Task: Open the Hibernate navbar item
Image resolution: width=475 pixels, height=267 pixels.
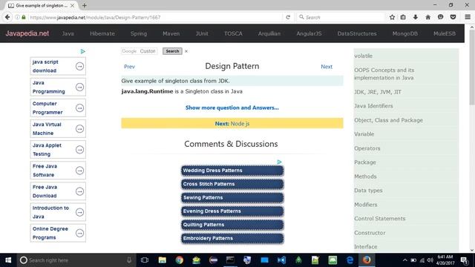Action: (x=102, y=33)
